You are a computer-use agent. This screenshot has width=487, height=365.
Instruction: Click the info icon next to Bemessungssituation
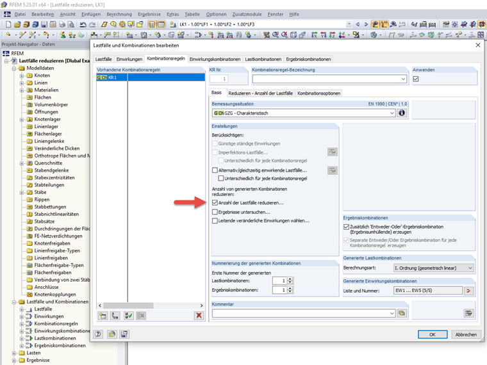tap(402, 113)
